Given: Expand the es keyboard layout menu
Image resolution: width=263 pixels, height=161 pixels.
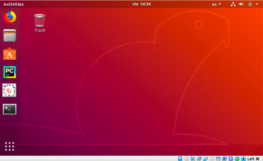Looking at the screenshot, I should pos(217,4).
